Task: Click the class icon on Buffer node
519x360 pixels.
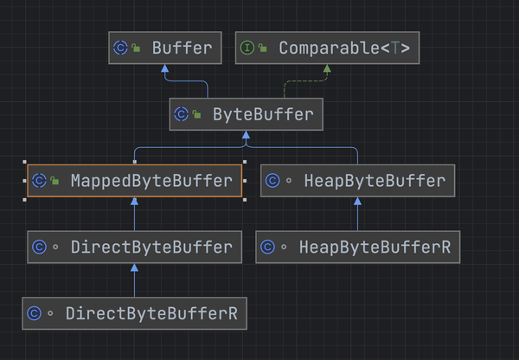Action: 120,48
